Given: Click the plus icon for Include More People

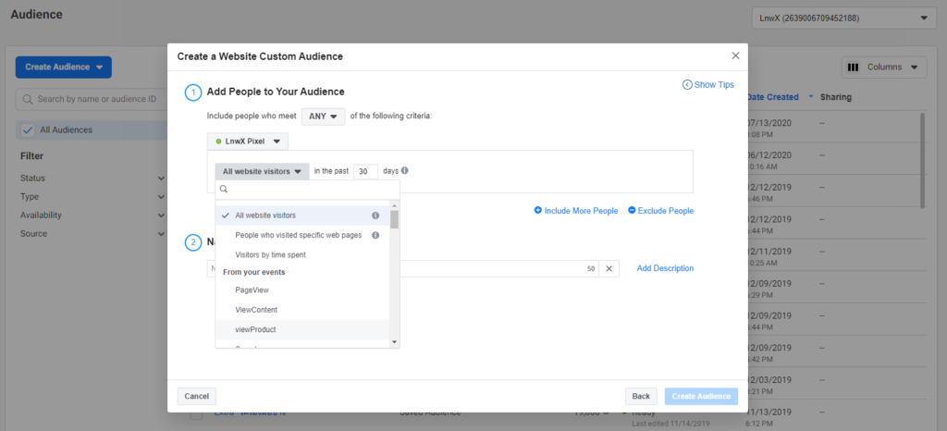Looking at the screenshot, I should click(x=538, y=211).
